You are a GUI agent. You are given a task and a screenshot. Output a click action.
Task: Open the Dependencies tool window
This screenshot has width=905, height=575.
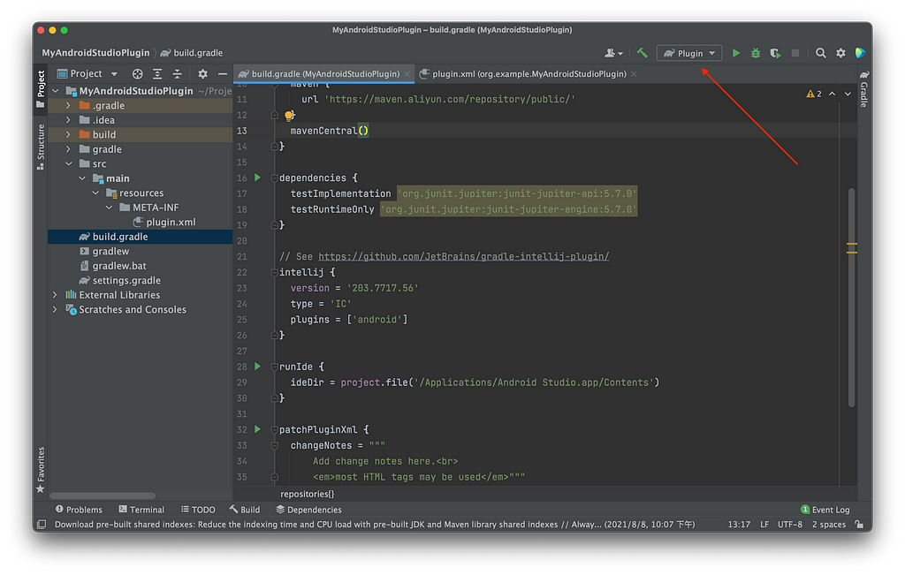[x=308, y=510]
